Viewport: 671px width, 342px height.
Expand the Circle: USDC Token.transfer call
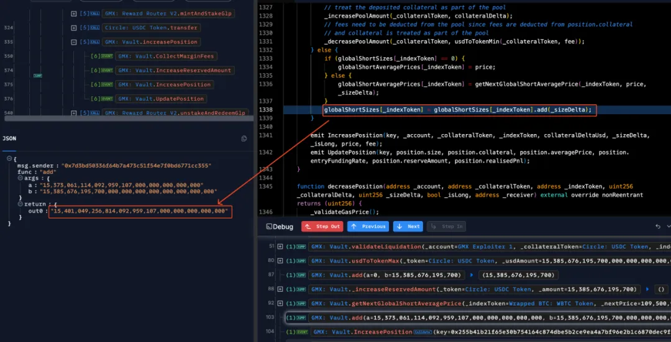(75, 28)
